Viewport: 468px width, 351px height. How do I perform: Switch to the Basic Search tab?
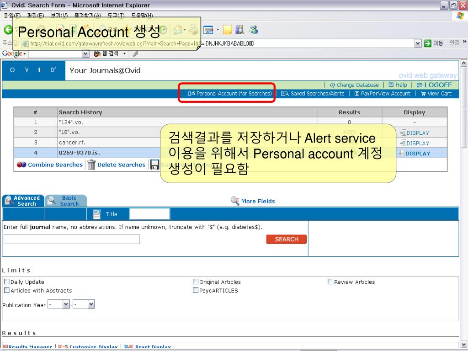tap(66, 201)
